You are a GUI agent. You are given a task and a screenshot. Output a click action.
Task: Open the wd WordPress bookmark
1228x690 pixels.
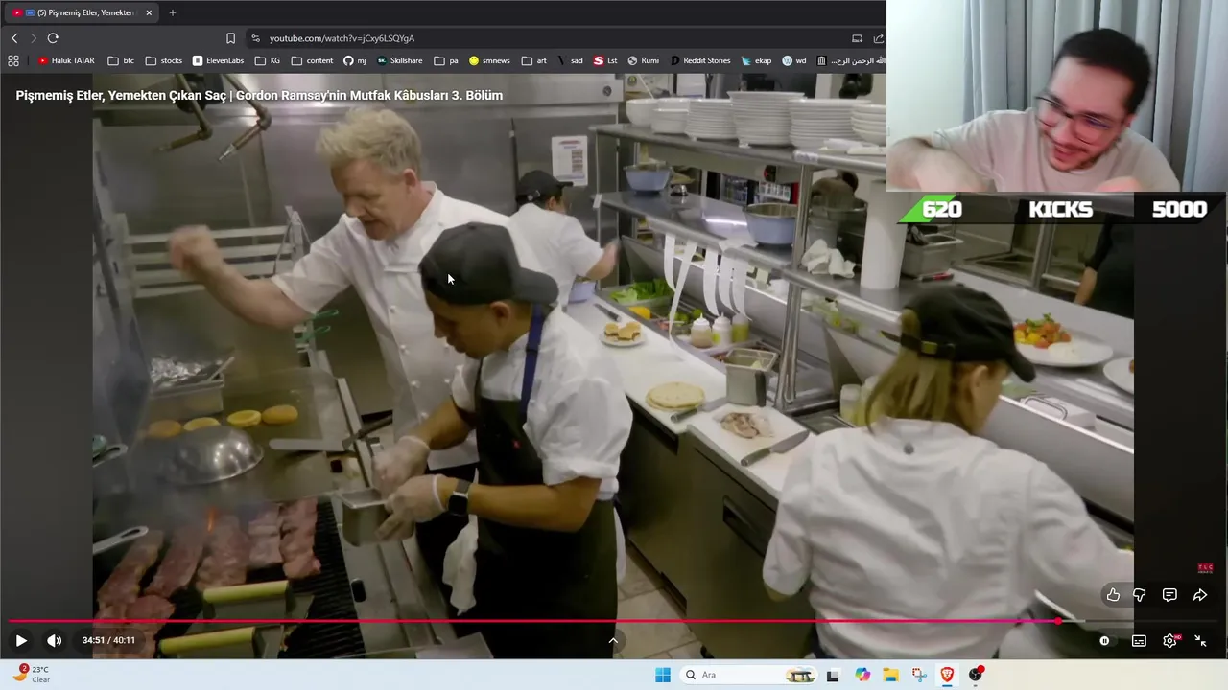(794, 60)
